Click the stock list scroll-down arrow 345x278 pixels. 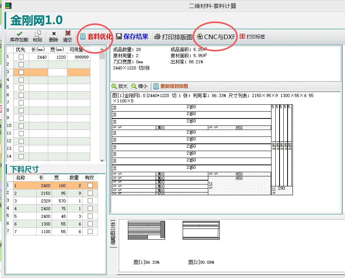[102, 160]
